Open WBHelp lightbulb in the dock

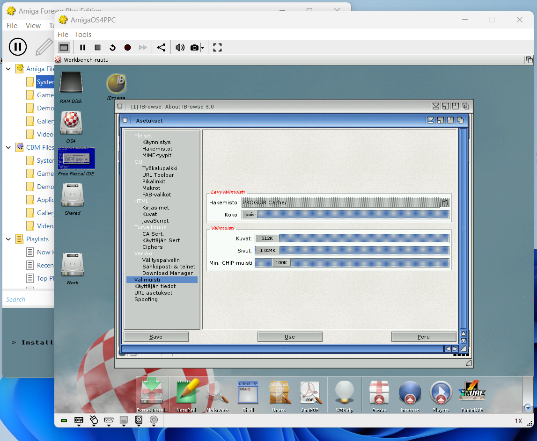click(345, 395)
